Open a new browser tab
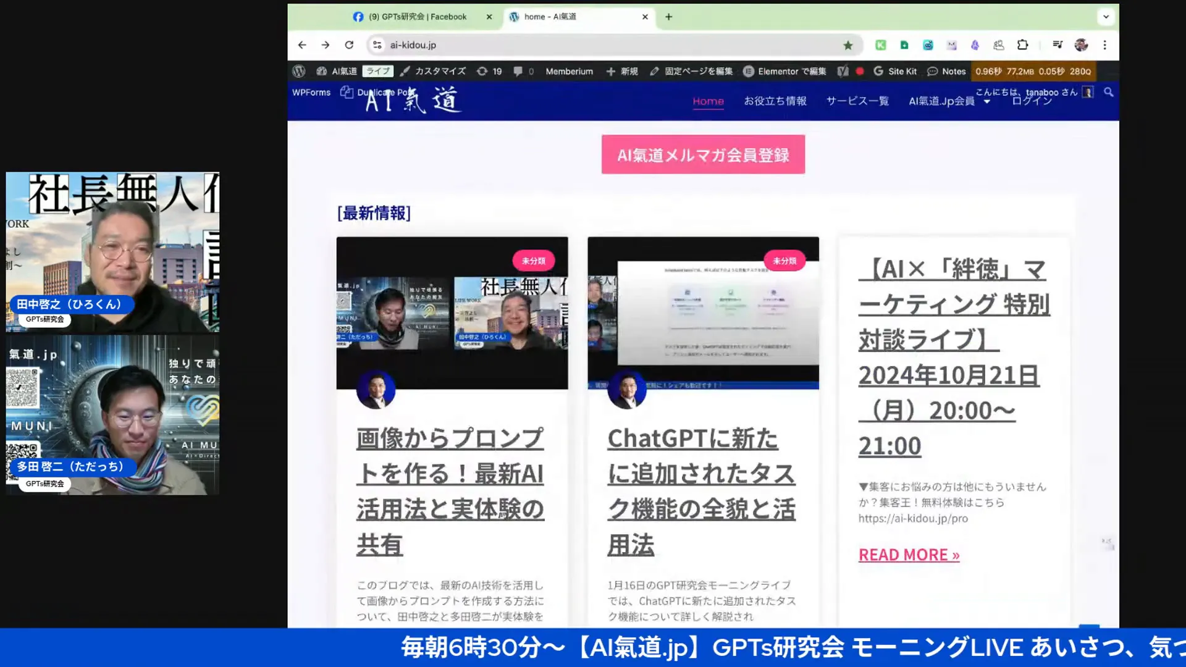 [x=668, y=17]
